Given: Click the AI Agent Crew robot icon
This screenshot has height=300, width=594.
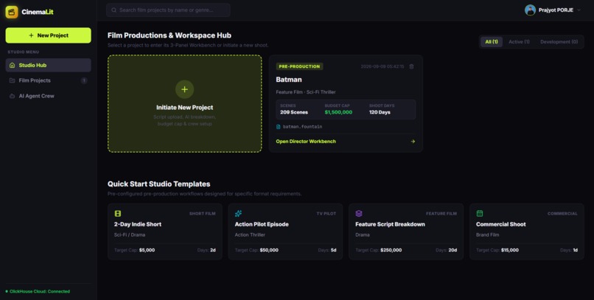Looking at the screenshot, I should pyautogui.click(x=12, y=96).
